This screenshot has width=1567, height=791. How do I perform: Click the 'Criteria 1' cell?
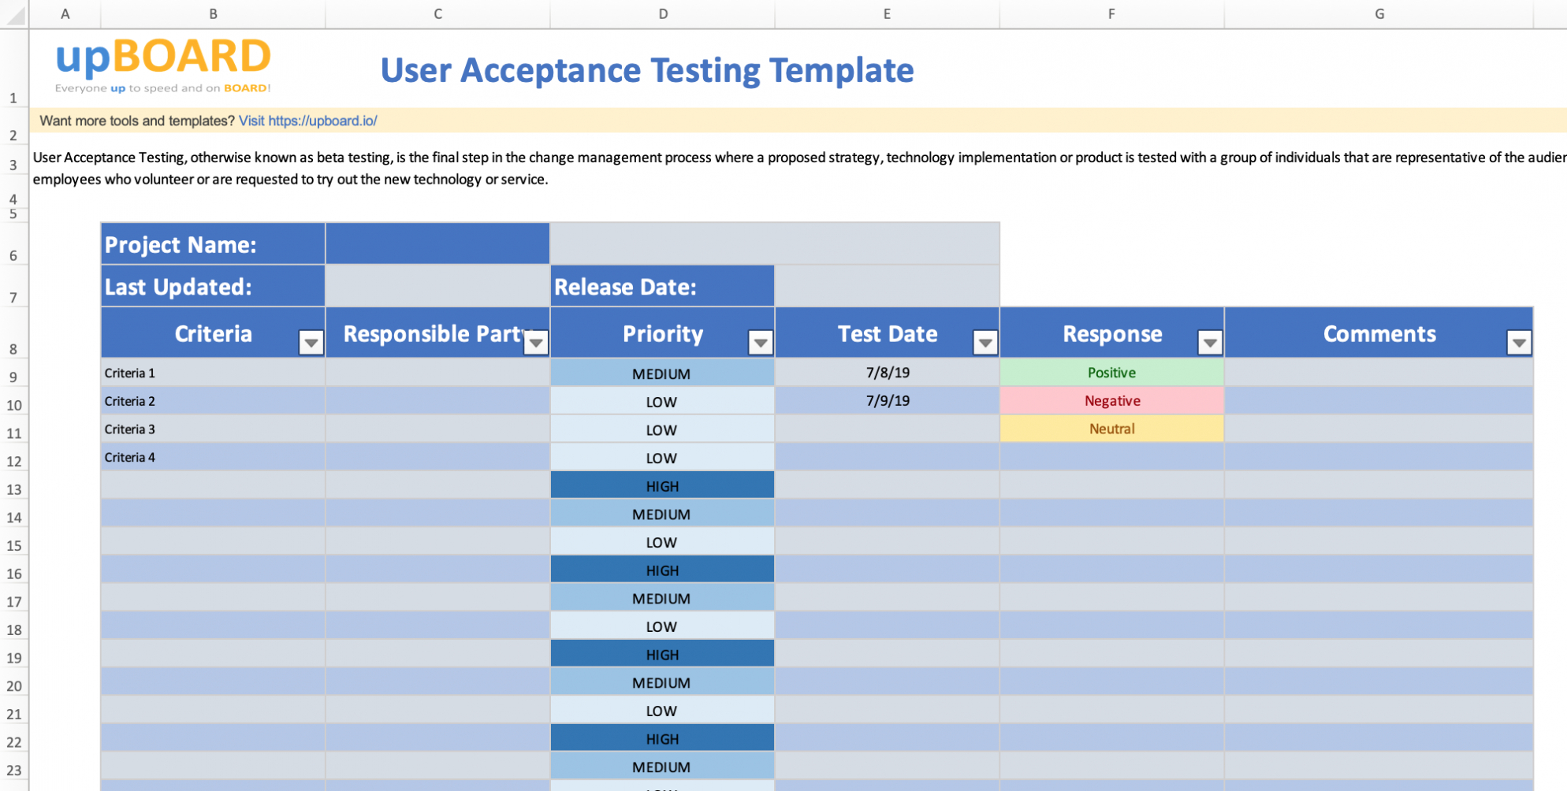213,373
